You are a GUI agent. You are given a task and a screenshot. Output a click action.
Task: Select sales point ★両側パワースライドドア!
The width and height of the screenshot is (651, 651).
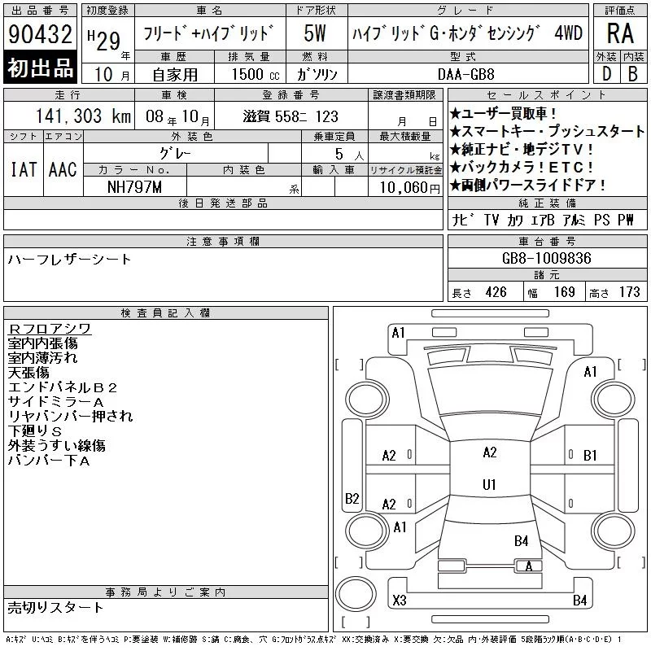pyautogui.click(x=527, y=185)
